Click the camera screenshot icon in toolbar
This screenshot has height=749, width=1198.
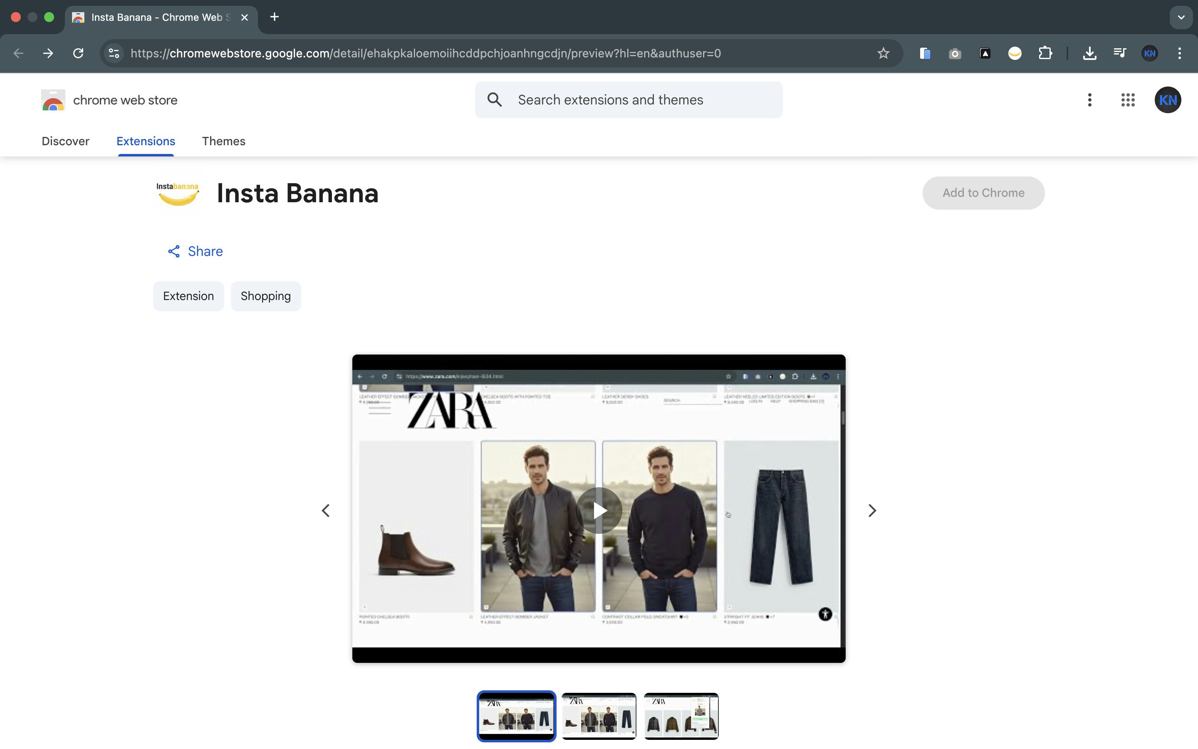(954, 53)
